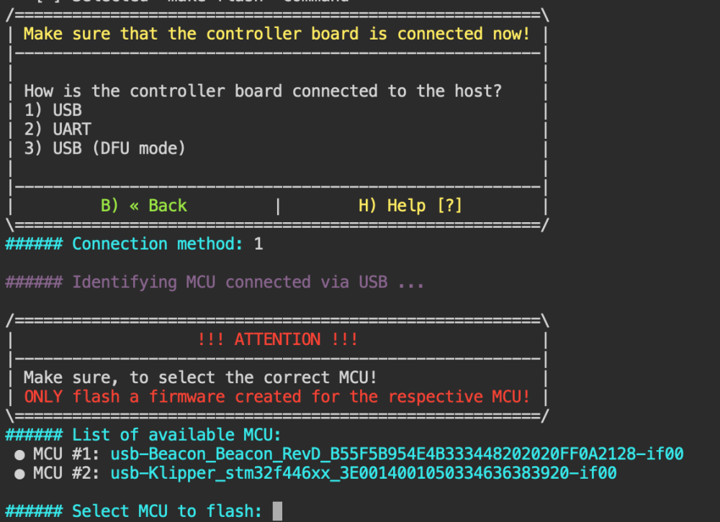Click the '!!! ATTENTION !!!' header

coord(277,339)
